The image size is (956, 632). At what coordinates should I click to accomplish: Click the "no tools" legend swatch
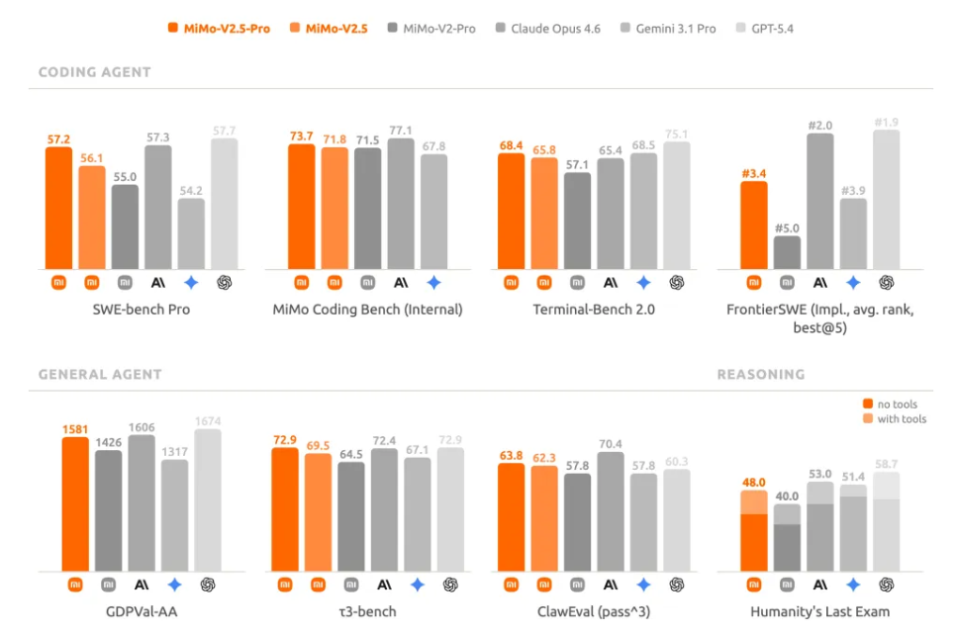click(868, 404)
